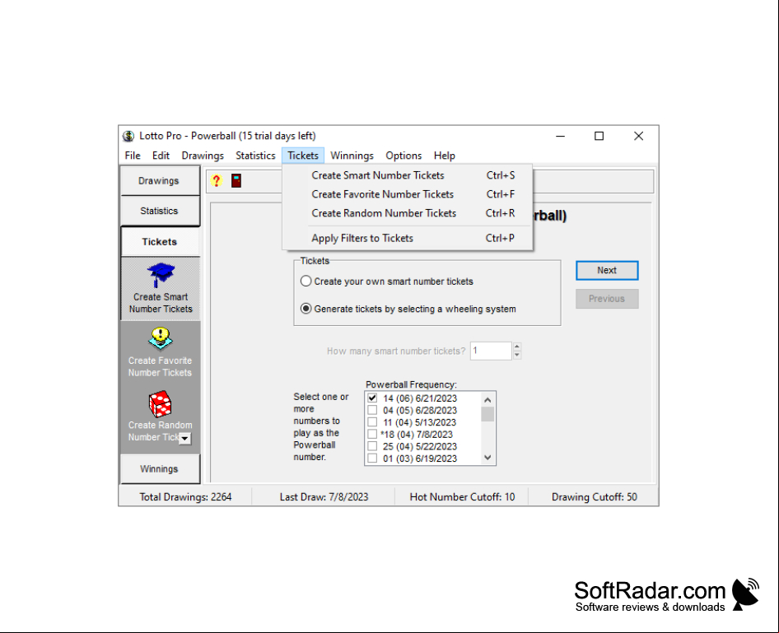Select the Create Smart Number Tickets graduation cap icon
The width and height of the screenshot is (779, 633).
(x=161, y=275)
